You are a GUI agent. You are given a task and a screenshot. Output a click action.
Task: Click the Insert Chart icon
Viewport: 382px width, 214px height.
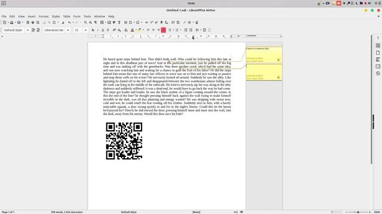(x=114, y=23)
